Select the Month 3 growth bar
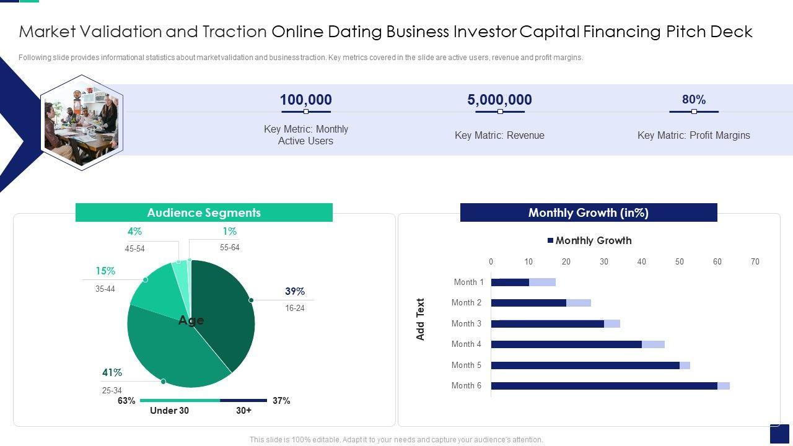793x446 pixels. point(547,324)
